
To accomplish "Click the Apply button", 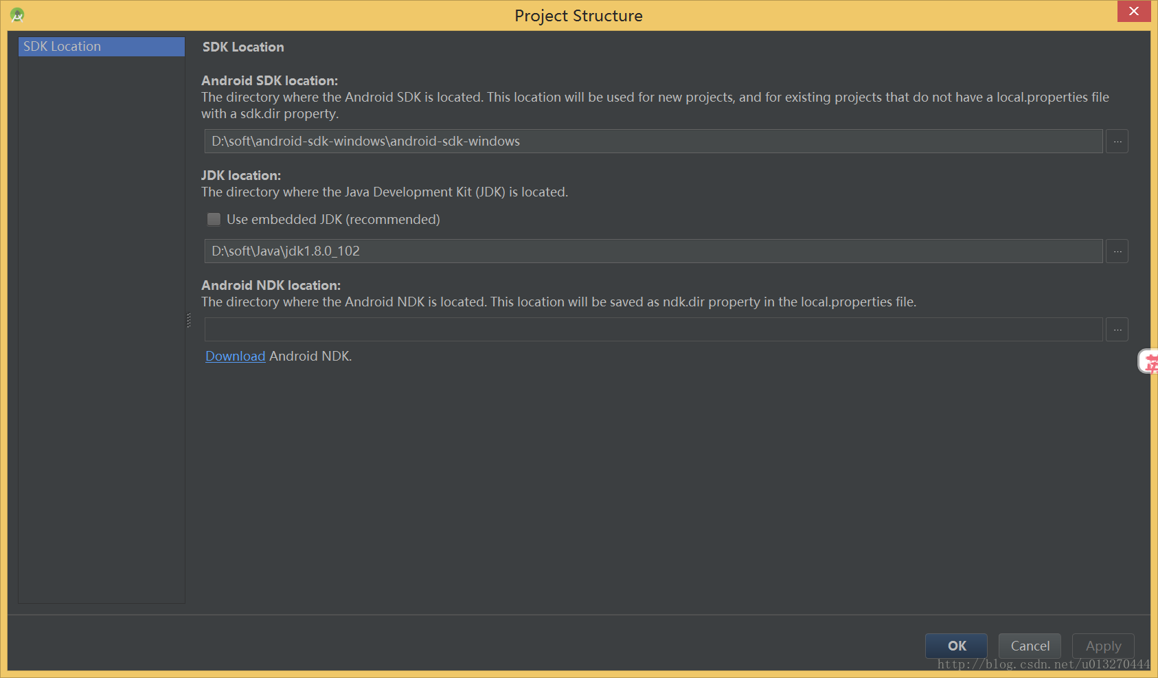I will pos(1103,646).
